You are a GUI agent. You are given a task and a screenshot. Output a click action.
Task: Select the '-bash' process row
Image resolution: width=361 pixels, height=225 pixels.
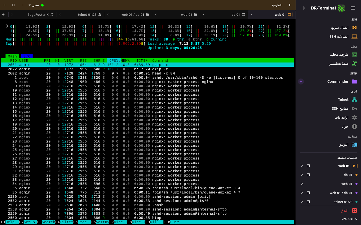point(148,205)
